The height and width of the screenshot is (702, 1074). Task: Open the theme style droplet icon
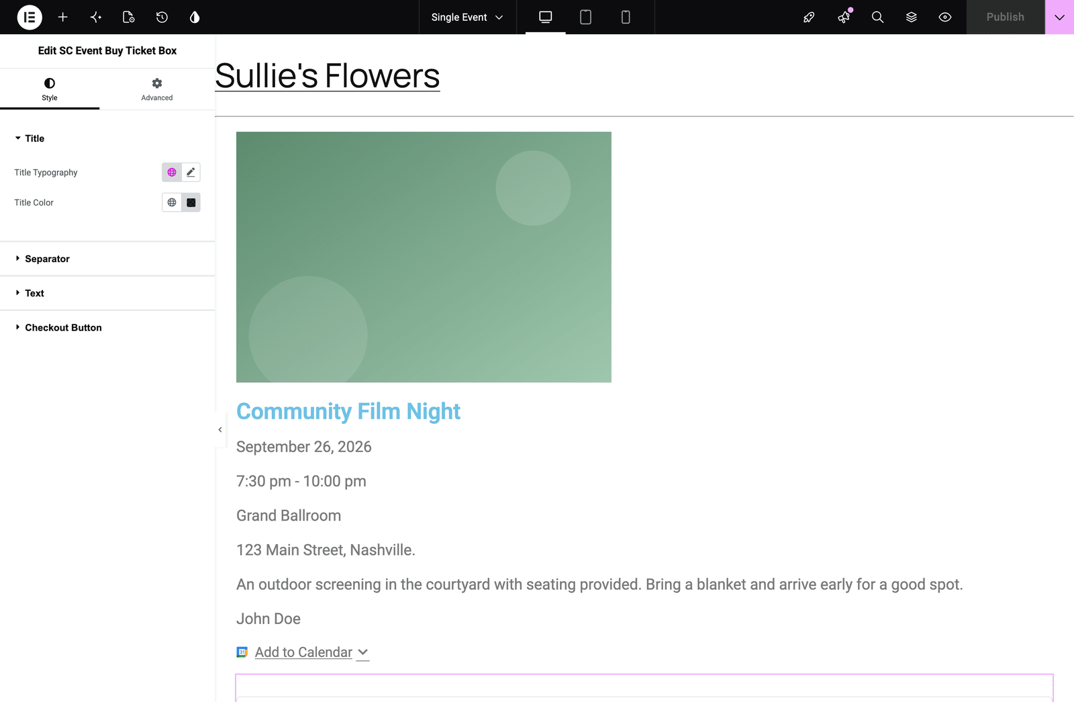tap(195, 17)
